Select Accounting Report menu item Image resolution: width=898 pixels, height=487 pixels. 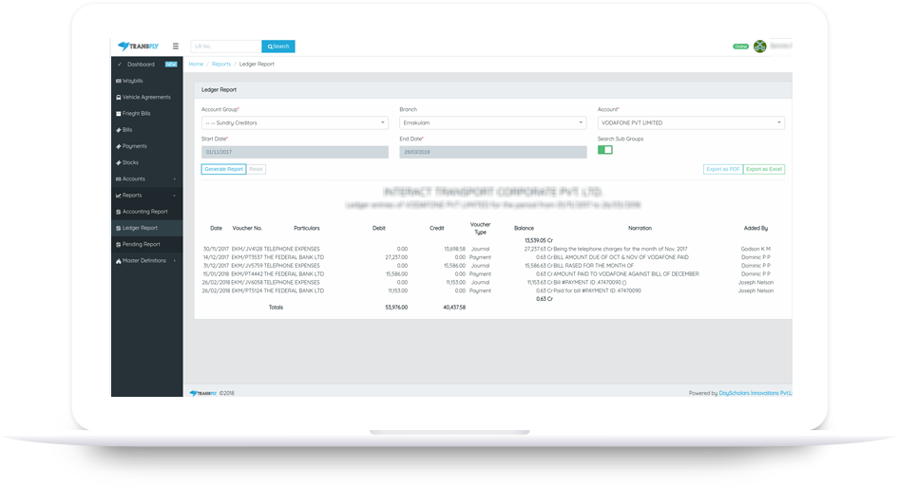point(144,212)
